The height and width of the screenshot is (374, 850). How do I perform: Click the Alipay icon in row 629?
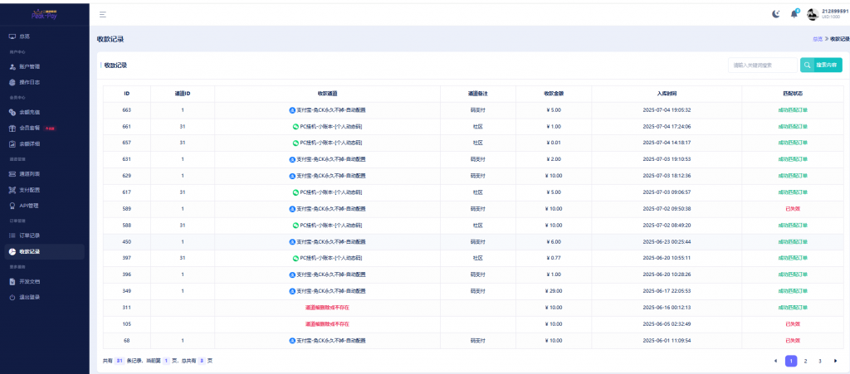tap(292, 176)
